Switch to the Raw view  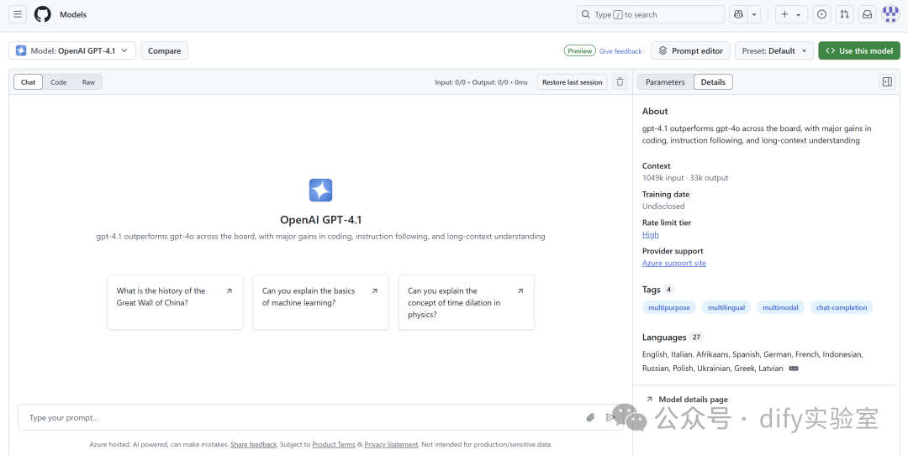click(88, 82)
